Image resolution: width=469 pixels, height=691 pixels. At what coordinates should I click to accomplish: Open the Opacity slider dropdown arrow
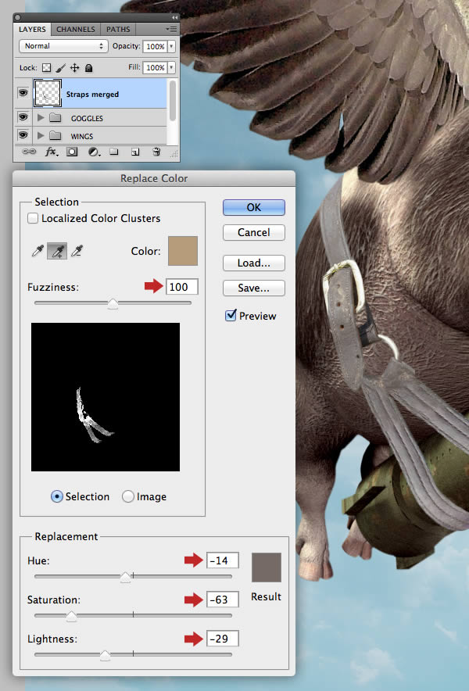tap(171, 46)
